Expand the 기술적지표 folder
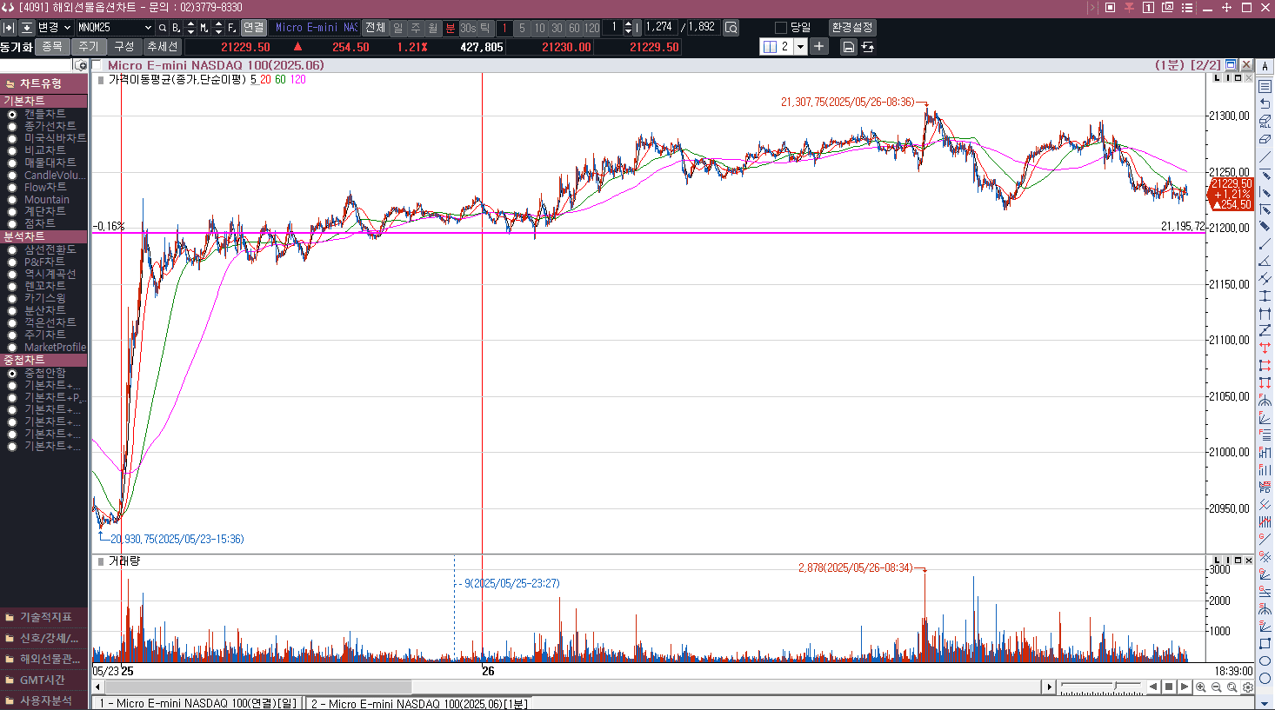Viewport: 1275px width, 710px height. (43, 617)
